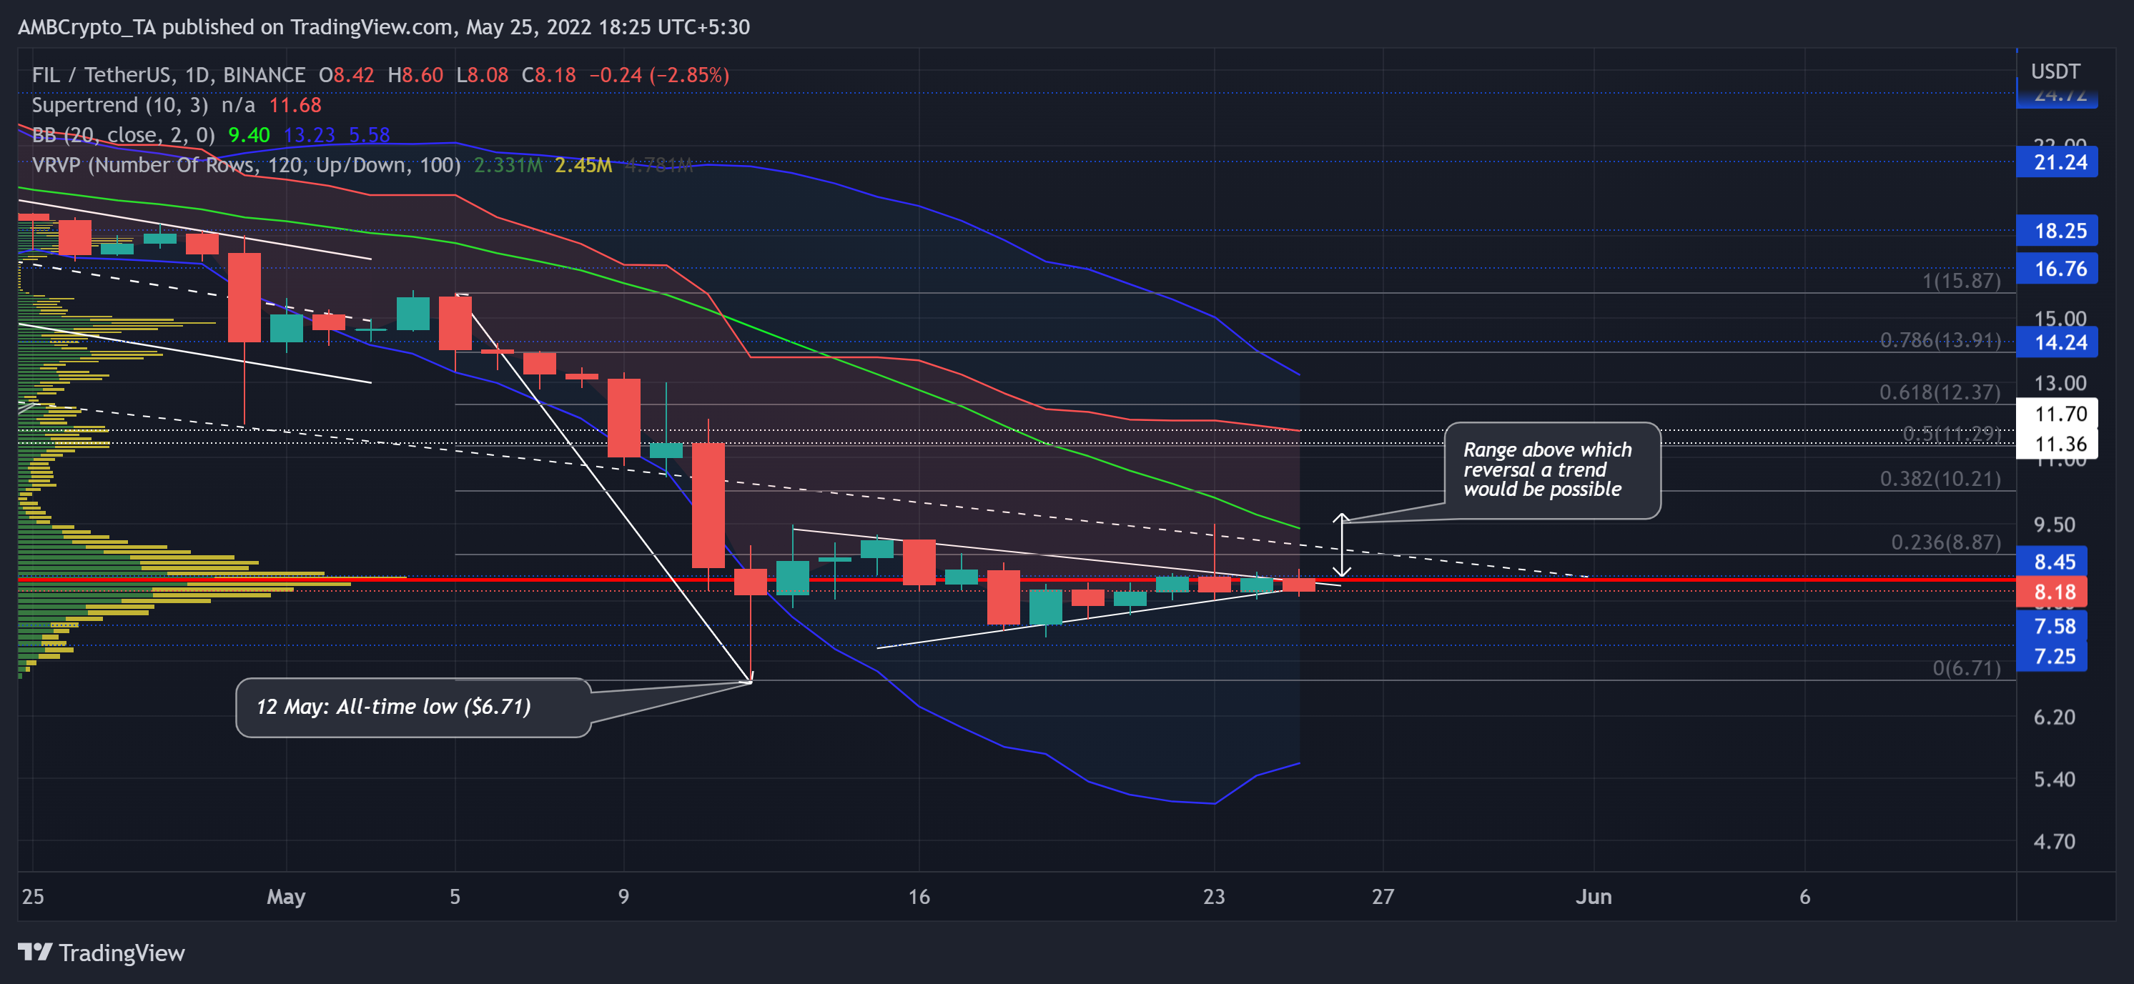Click the VRVP up volume 2.331M
Image resolution: width=2134 pixels, height=984 pixels.
(508, 165)
